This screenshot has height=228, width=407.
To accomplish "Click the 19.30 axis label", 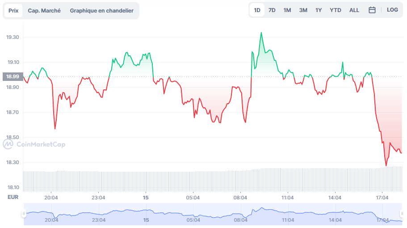I will click(13, 37).
